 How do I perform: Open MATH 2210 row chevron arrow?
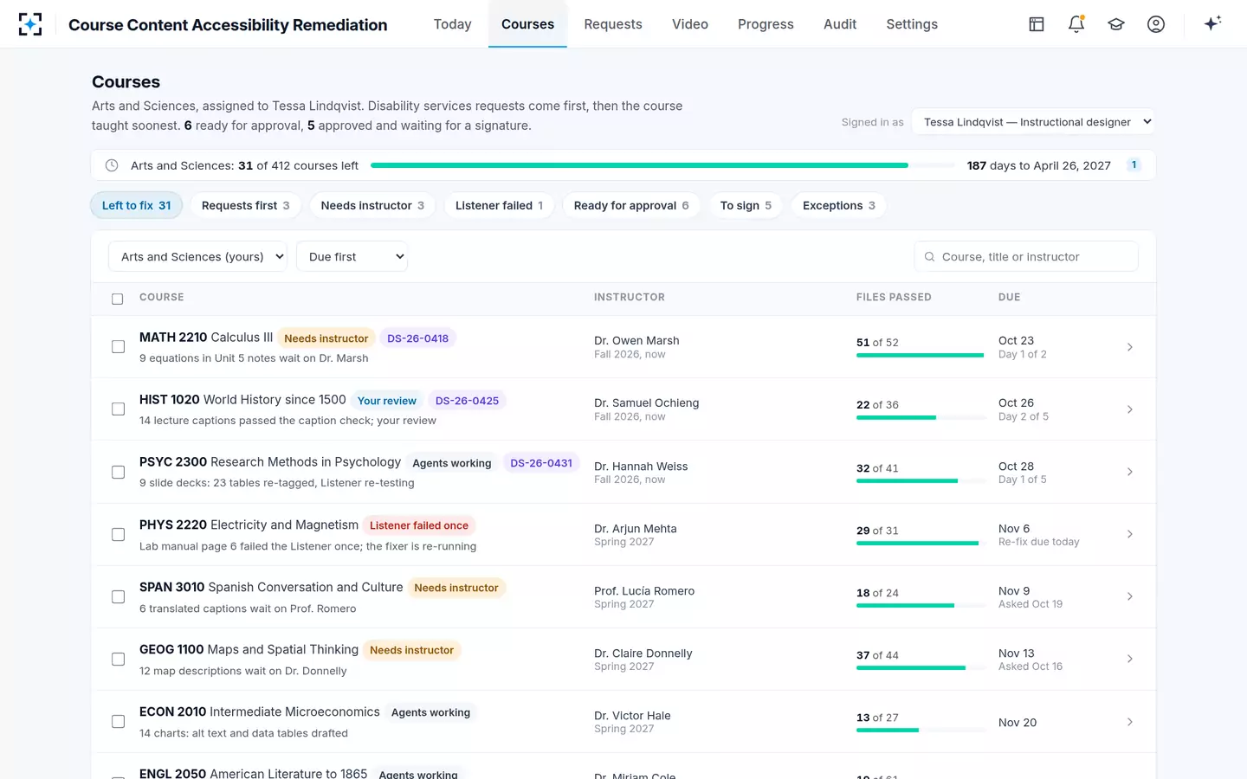pos(1130,347)
